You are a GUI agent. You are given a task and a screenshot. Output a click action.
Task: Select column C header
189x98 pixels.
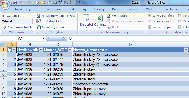click(58, 45)
